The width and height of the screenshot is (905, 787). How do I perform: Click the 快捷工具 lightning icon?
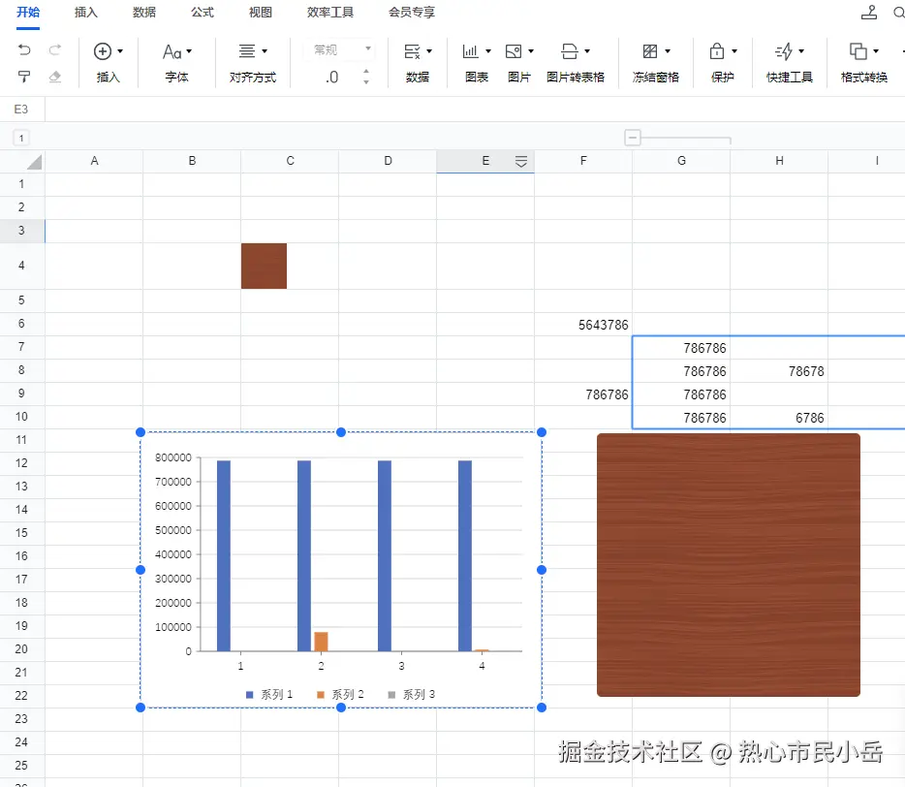coord(784,51)
